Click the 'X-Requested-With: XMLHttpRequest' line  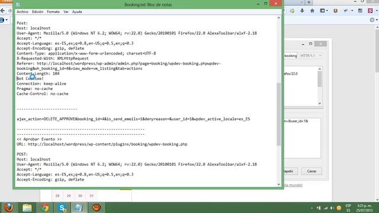tap(53, 59)
